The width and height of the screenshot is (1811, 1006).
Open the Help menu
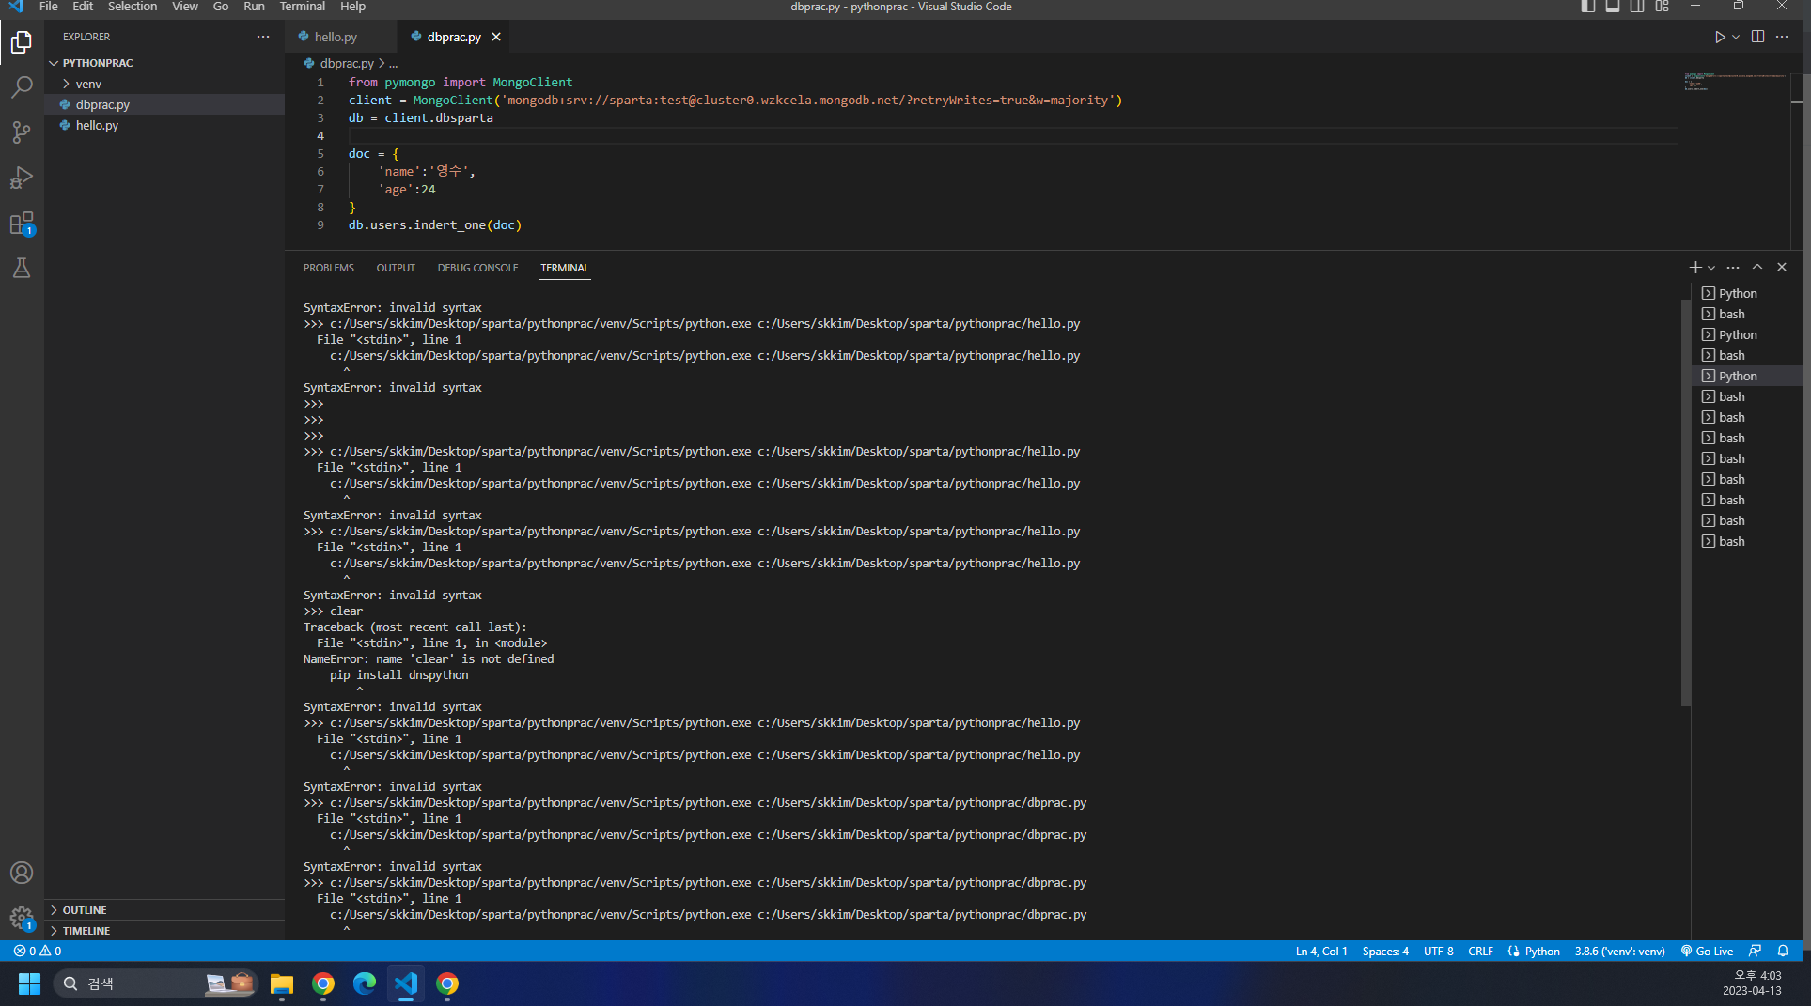coord(353,7)
